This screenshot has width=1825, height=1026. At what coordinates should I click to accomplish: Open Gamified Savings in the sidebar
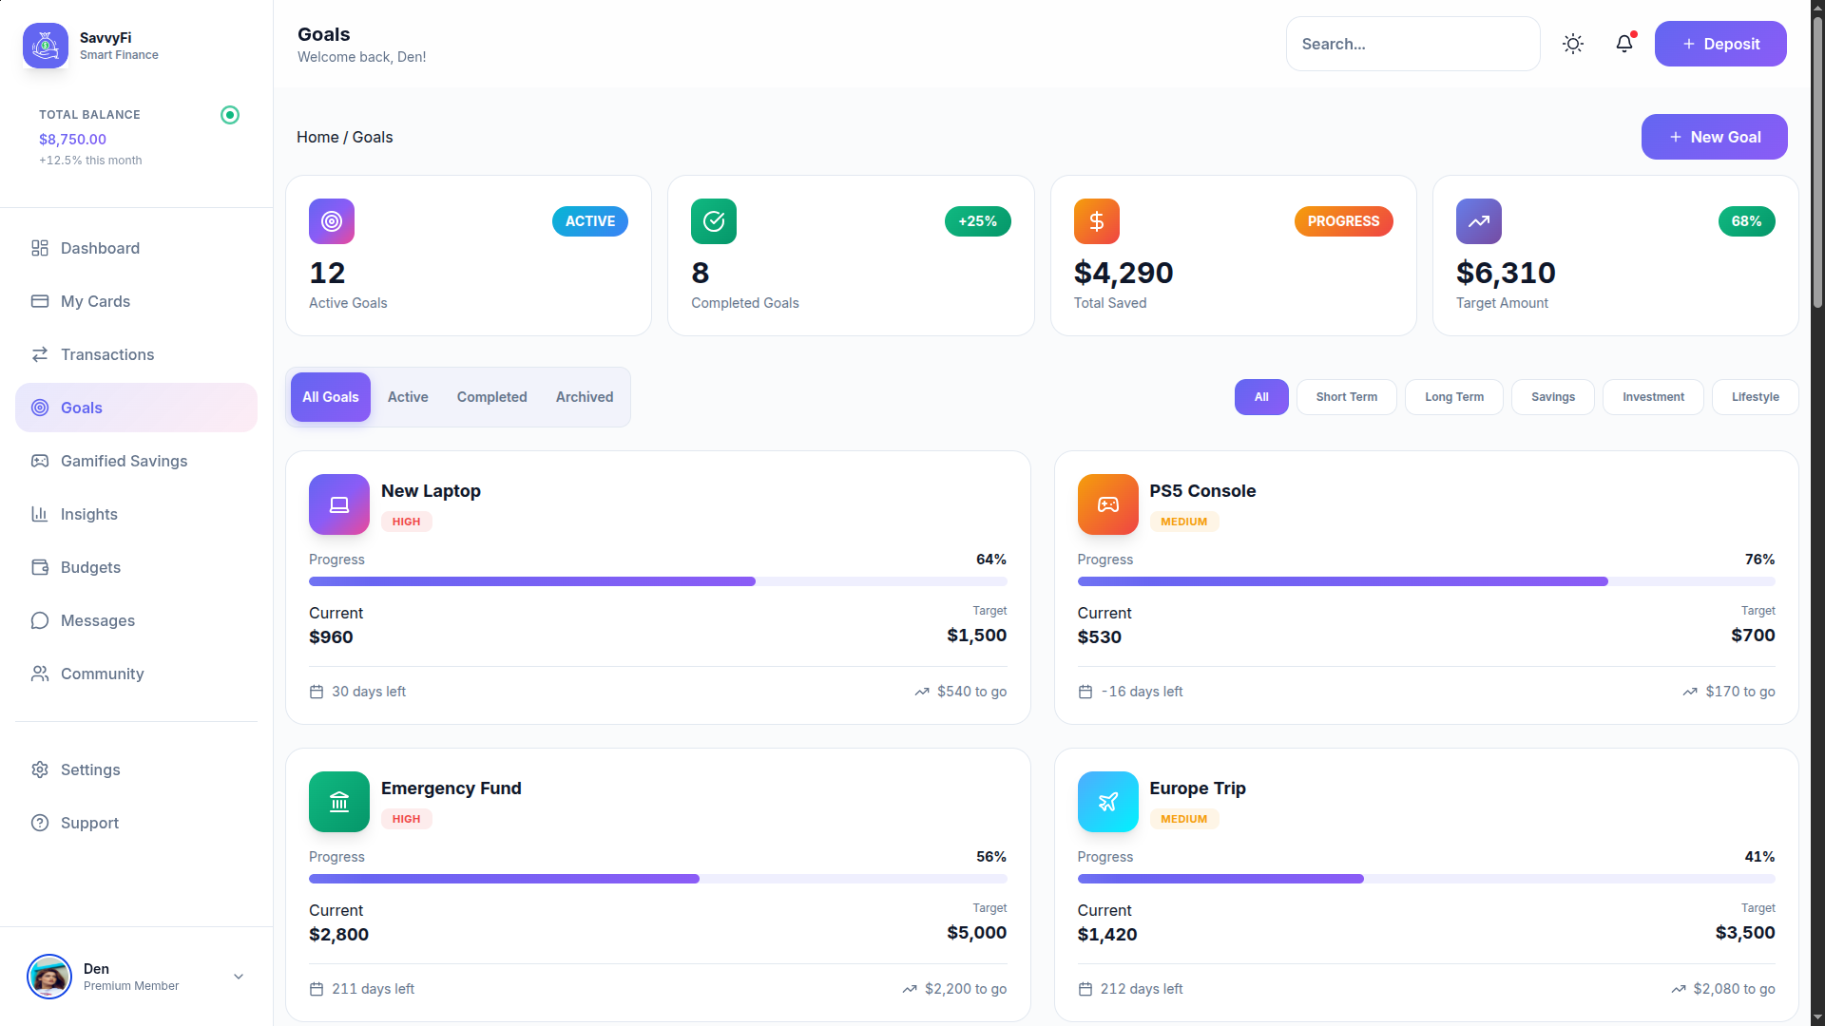(124, 461)
